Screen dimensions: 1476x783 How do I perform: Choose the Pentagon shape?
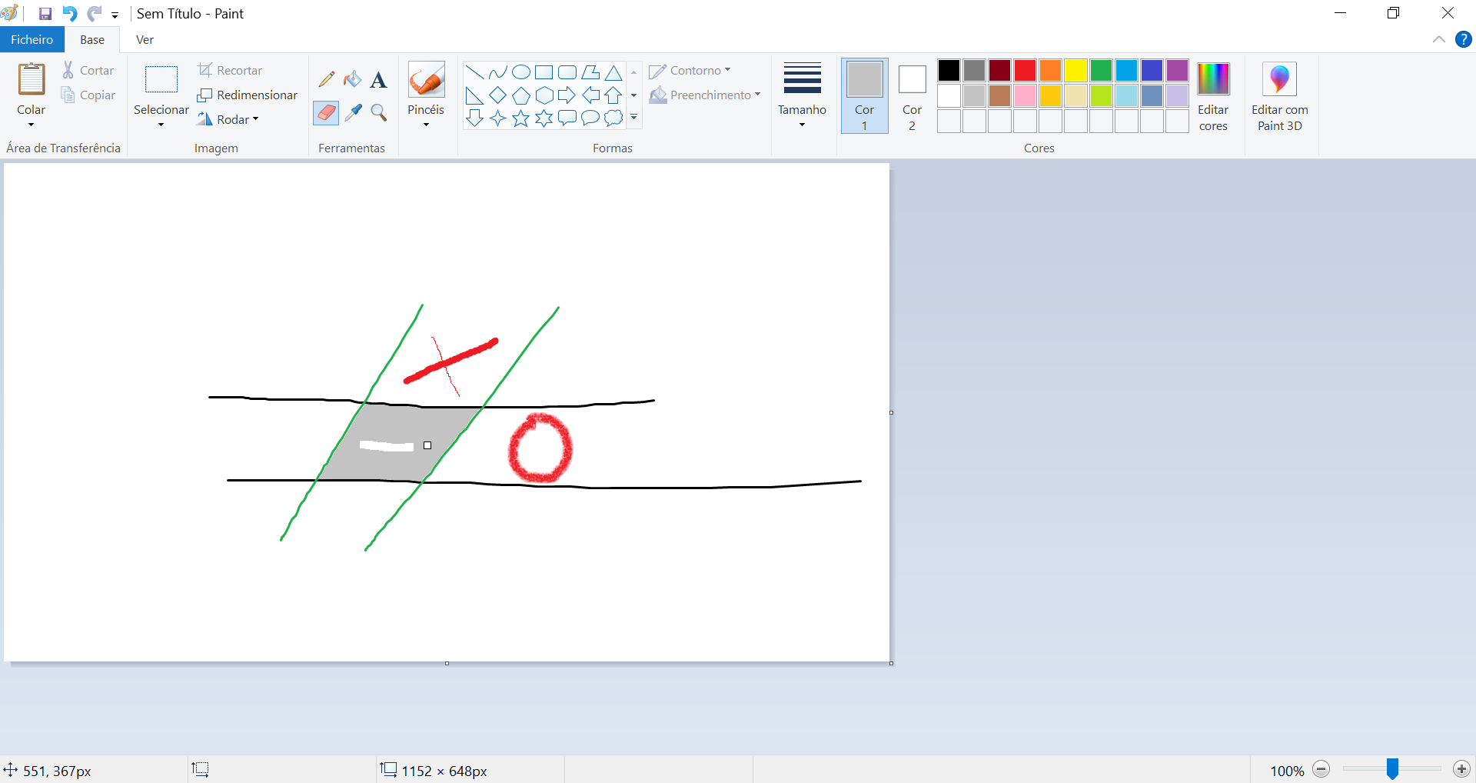521,95
